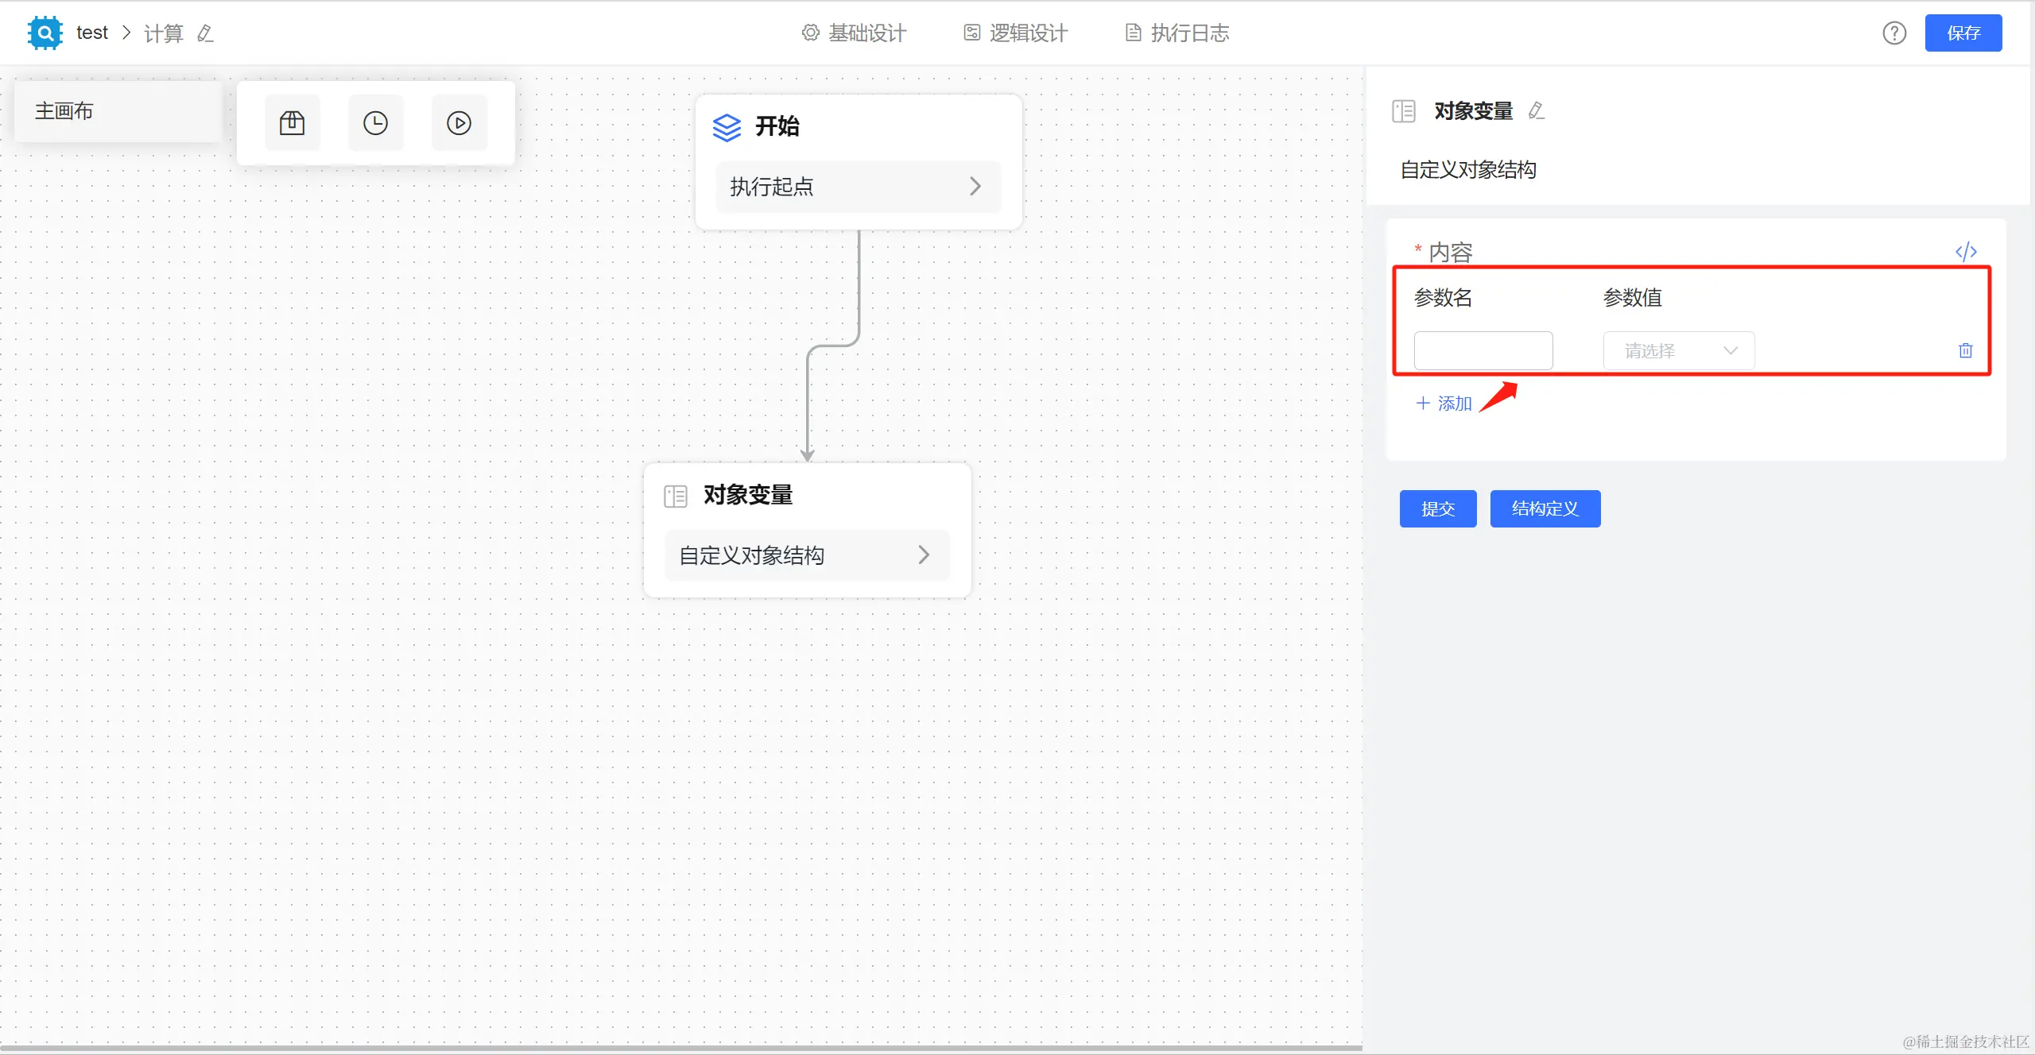Click the gear logo app icon
Screen dimensions: 2035x1055
point(45,33)
